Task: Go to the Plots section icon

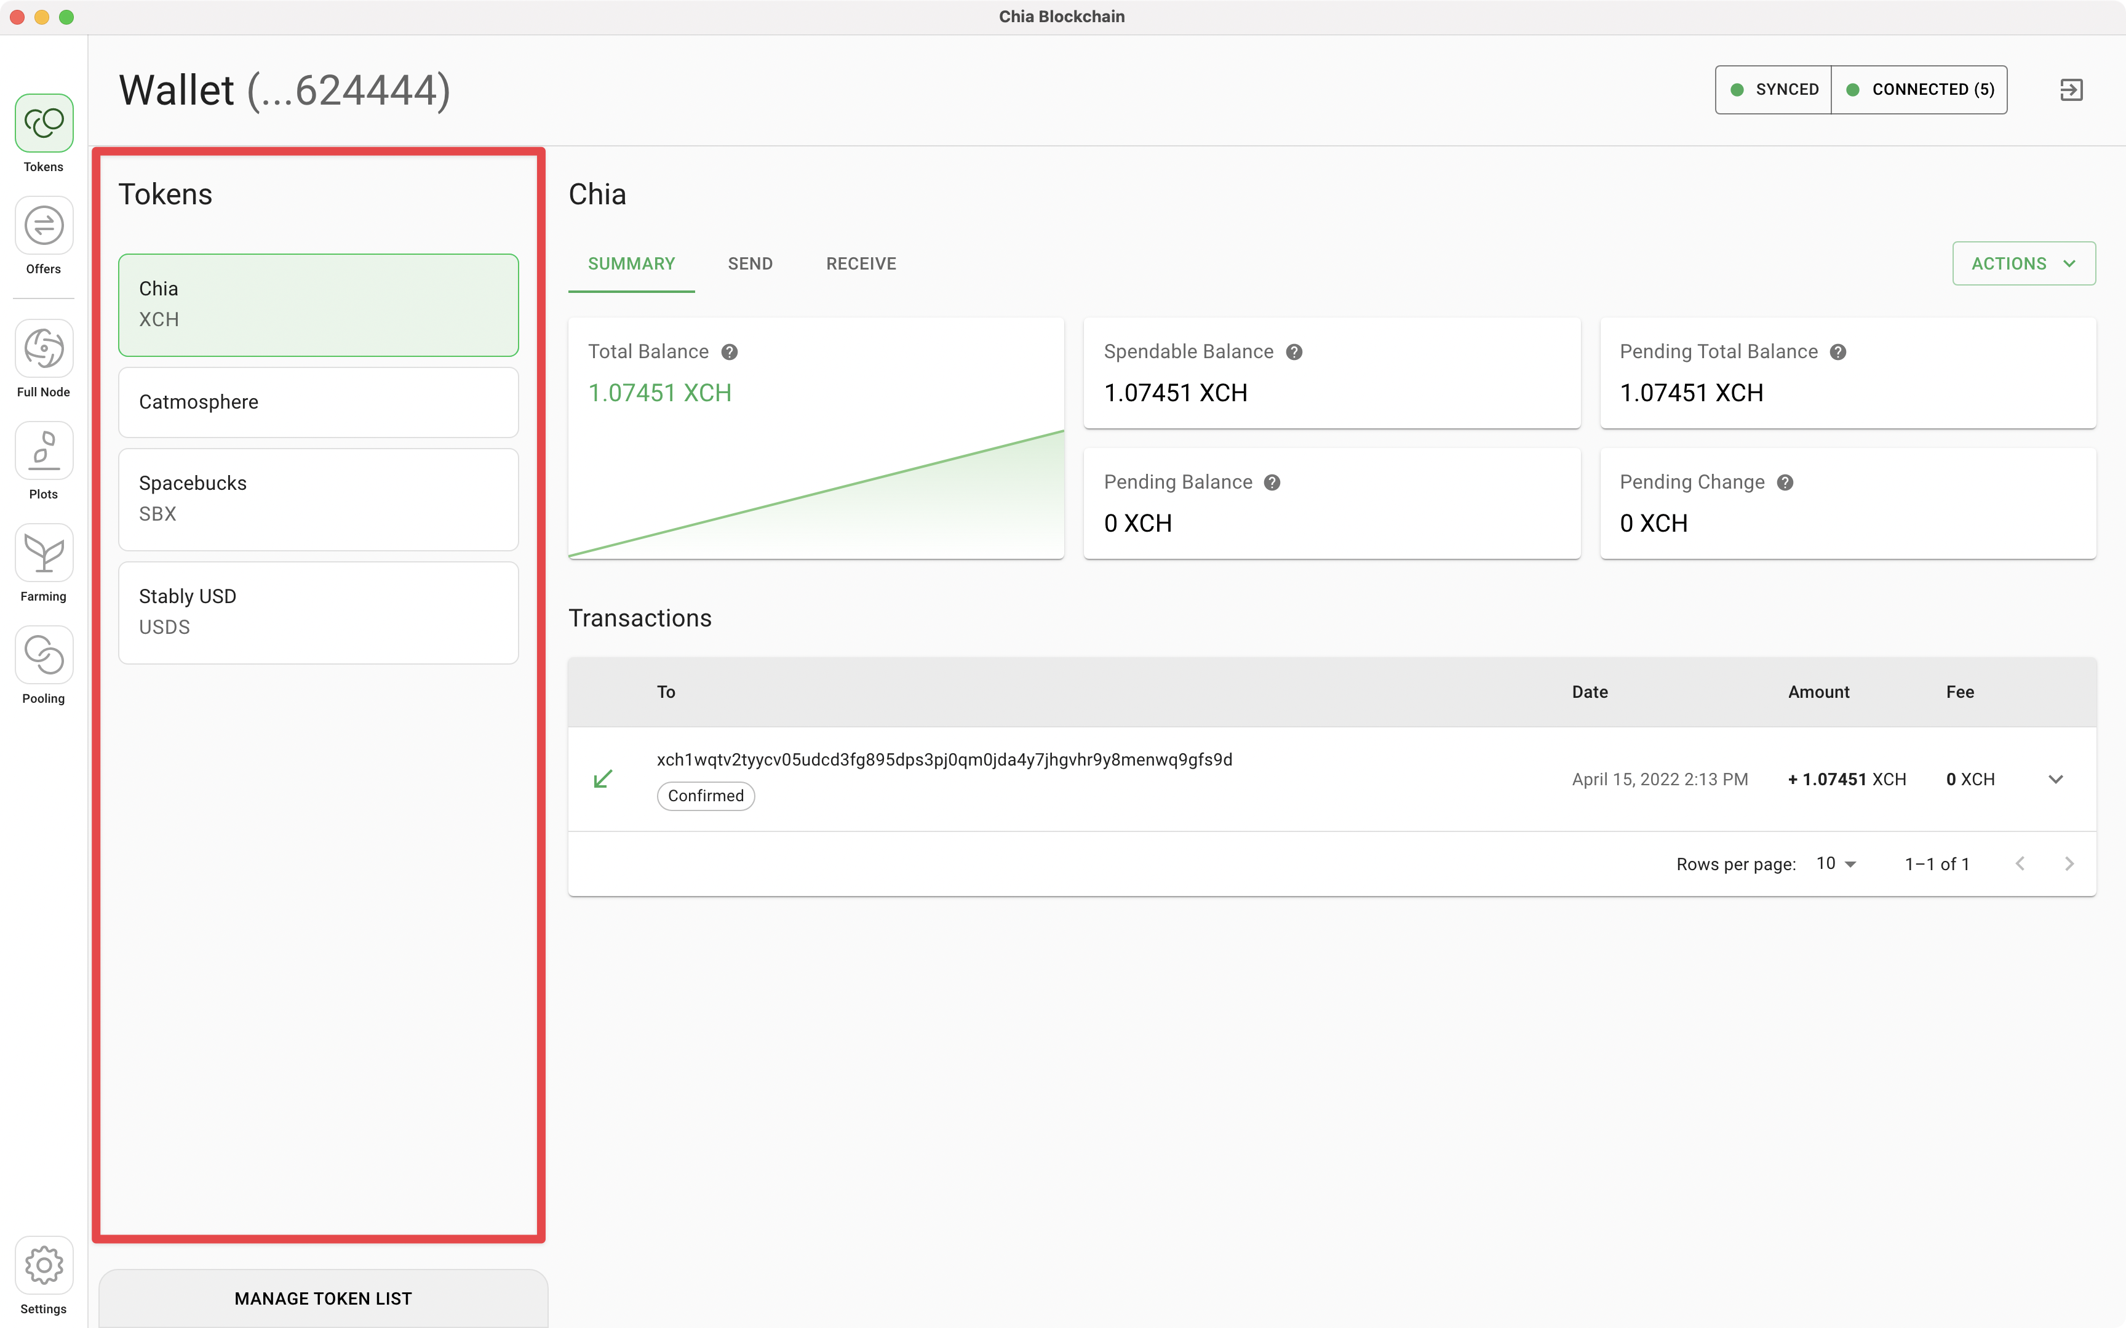Action: [44, 452]
